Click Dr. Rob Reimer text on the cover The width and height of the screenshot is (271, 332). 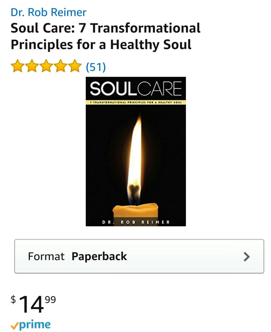coord(136,222)
